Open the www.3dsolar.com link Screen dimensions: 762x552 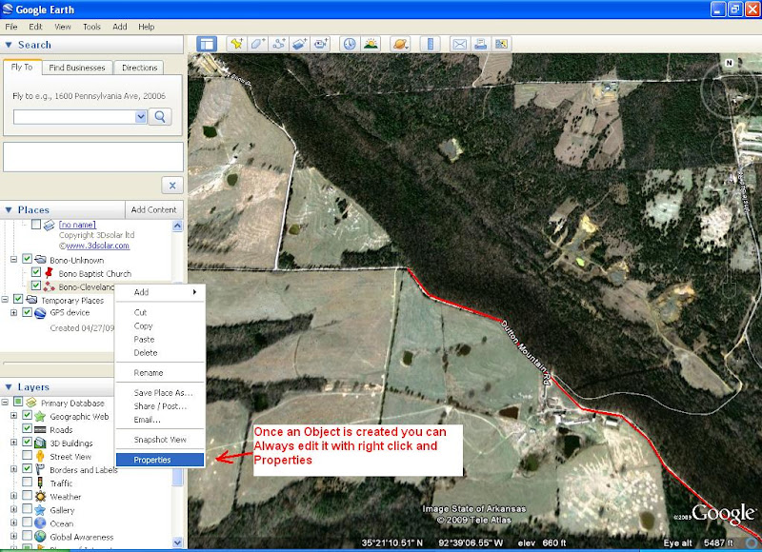coord(98,246)
